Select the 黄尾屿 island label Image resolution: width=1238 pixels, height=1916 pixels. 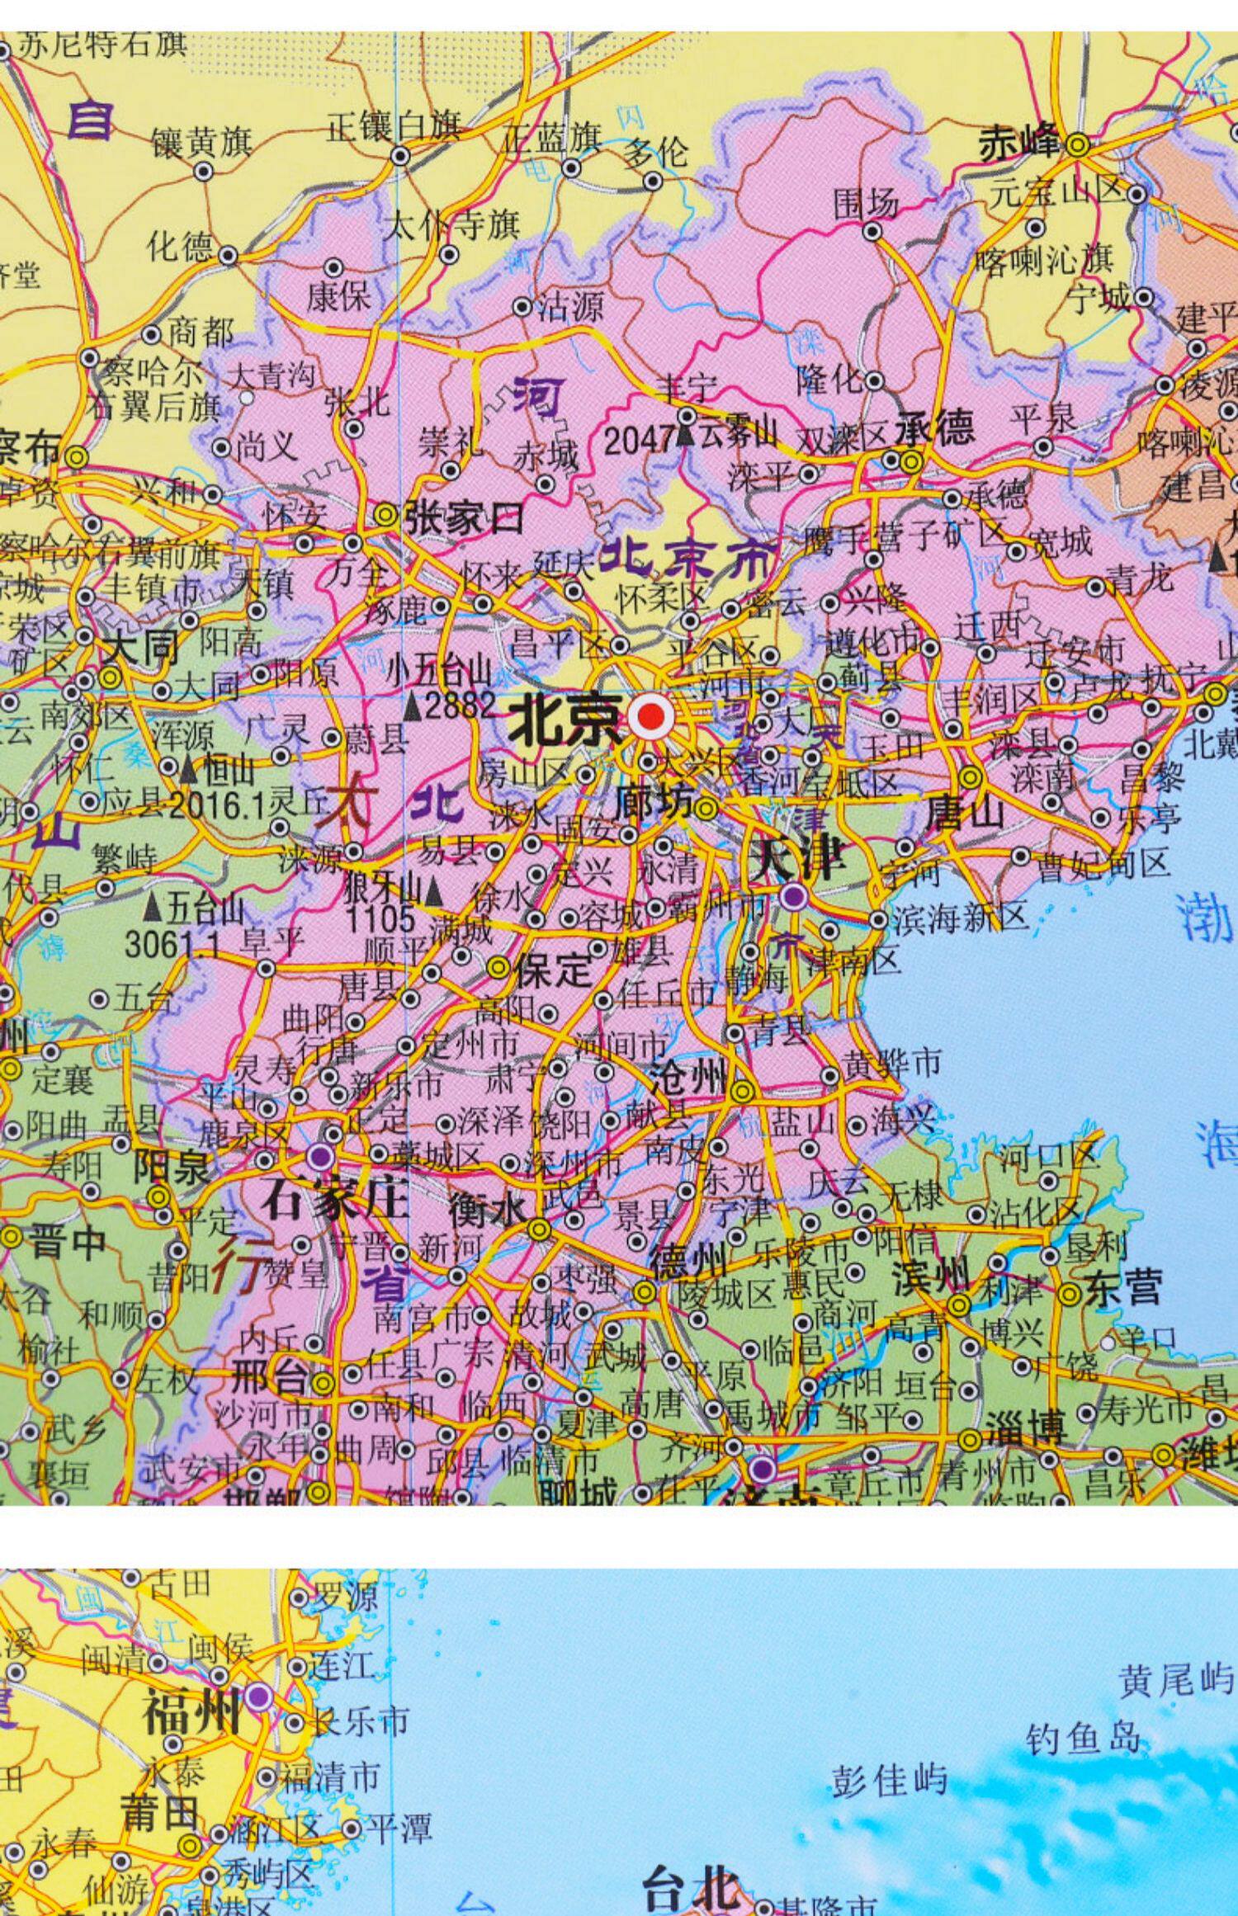point(1175,1679)
